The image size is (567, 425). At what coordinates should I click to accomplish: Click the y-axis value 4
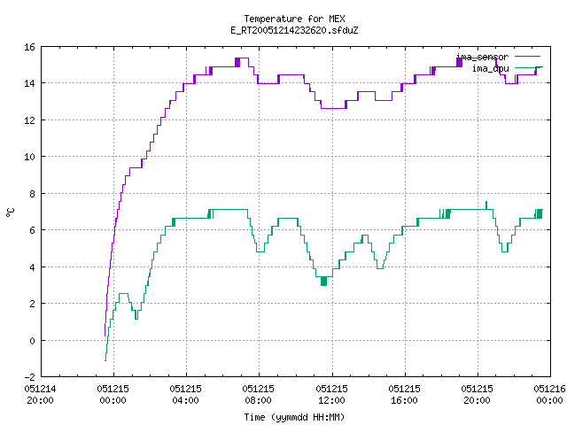pyautogui.click(x=32, y=267)
